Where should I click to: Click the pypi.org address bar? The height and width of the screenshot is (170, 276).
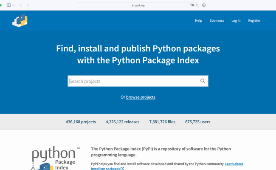[138, 5]
